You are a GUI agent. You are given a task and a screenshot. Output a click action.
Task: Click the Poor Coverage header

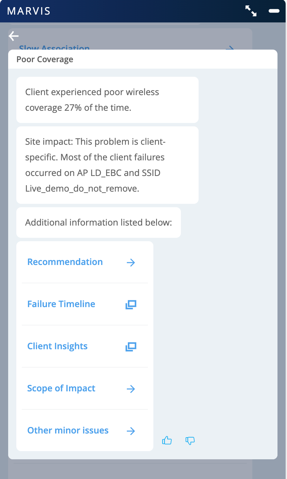tap(45, 59)
